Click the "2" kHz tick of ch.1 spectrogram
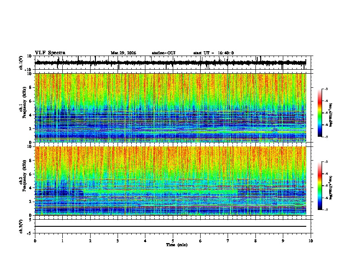The image size is (350, 270). point(30,128)
